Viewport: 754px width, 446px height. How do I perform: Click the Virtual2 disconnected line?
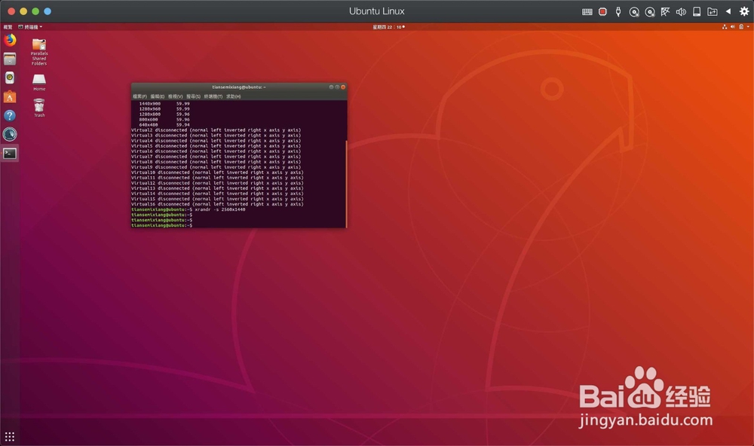pyautogui.click(x=216, y=130)
